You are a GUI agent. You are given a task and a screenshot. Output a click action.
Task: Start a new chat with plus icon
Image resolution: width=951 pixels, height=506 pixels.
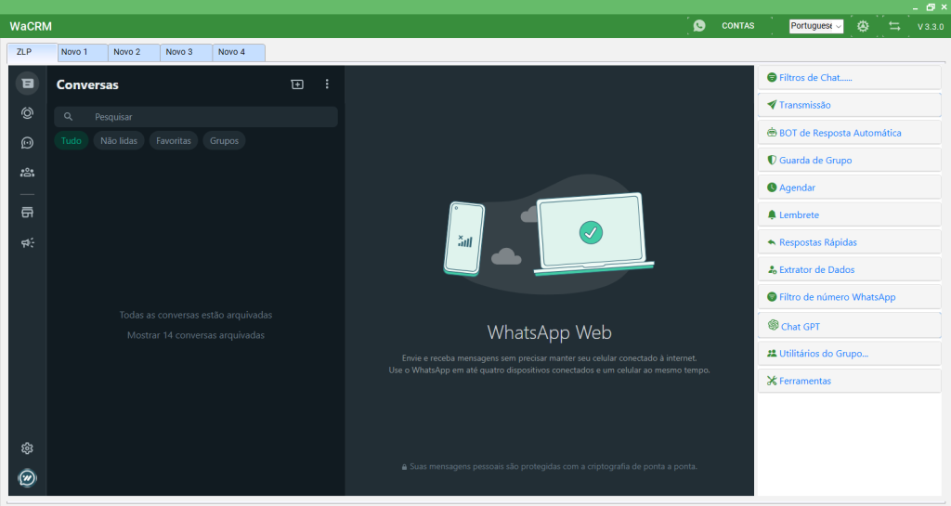pyautogui.click(x=297, y=84)
